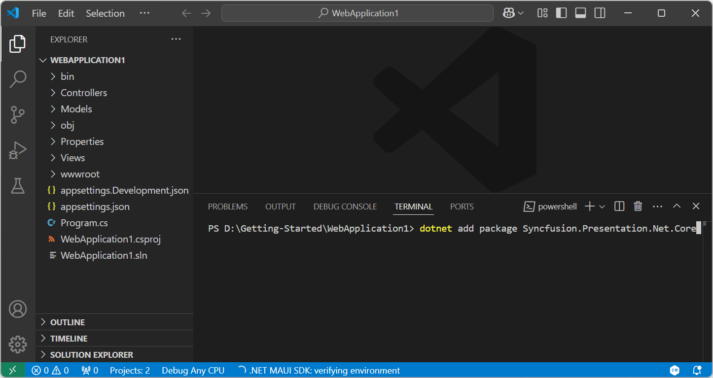Open the Explorer view in activity bar
Viewport: 713px width, 378px height.
coord(18,44)
